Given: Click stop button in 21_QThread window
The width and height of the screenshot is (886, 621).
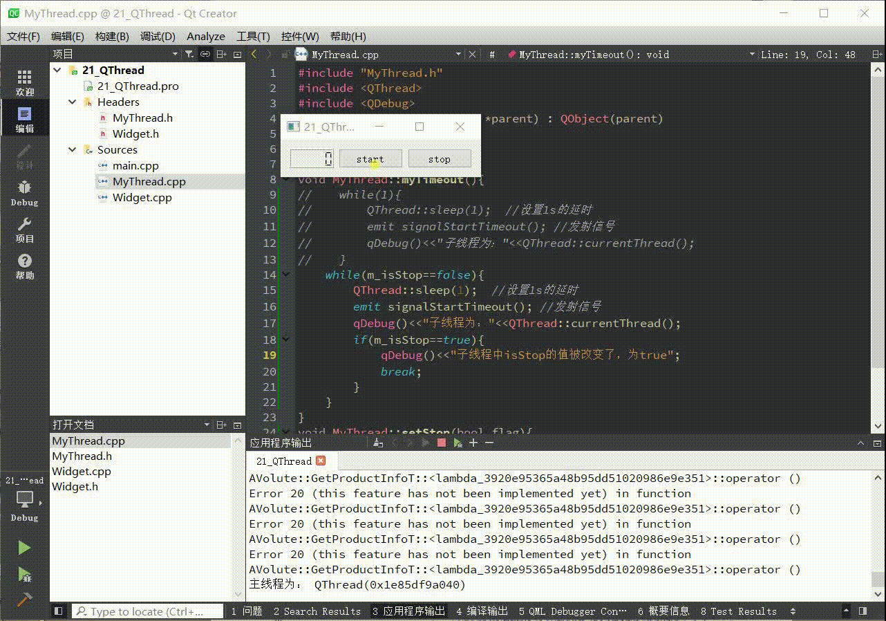Looking at the screenshot, I should pos(440,159).
